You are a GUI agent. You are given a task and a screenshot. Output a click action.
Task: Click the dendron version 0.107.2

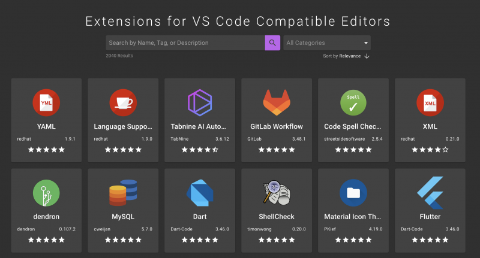point(67,229)
